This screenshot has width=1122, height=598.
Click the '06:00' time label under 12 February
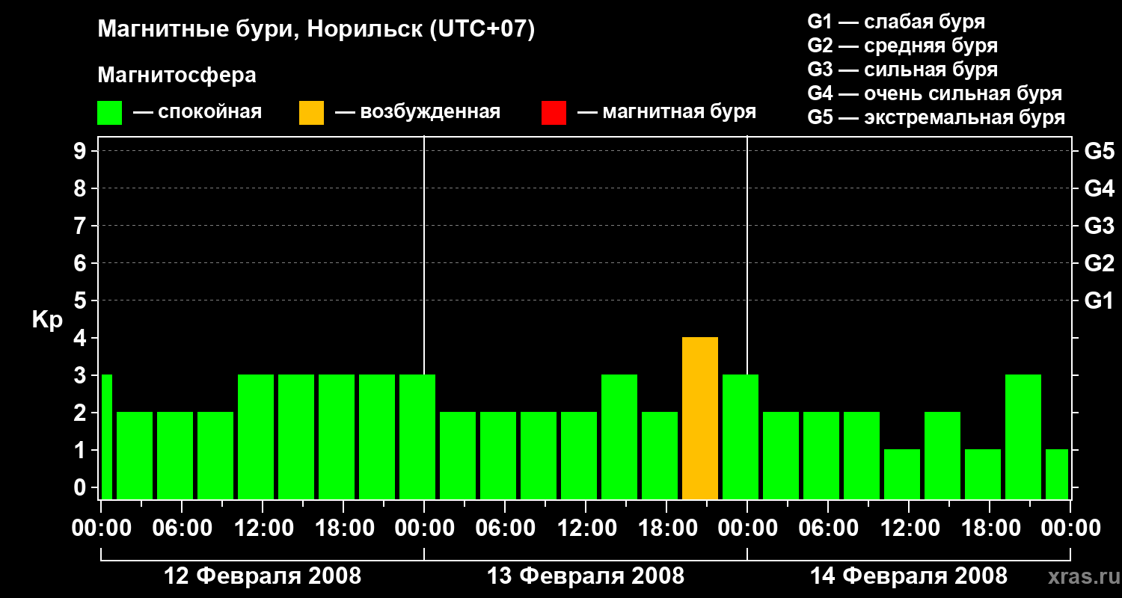[x=182, y=528]
